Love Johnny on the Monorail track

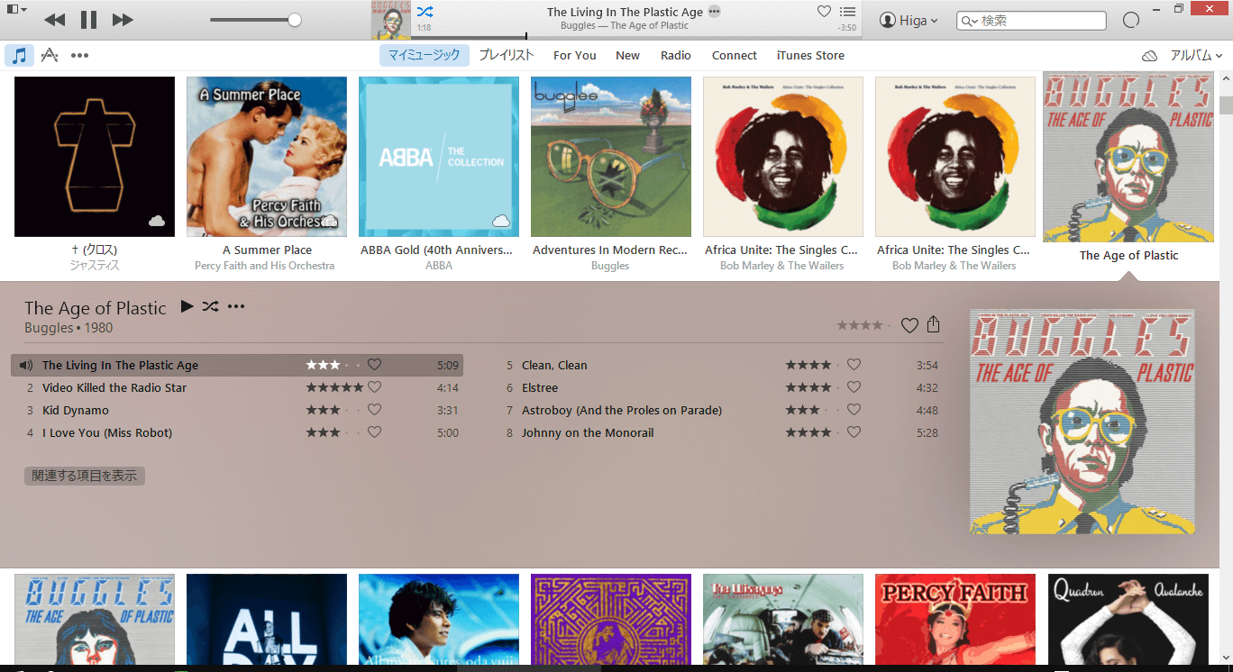854,432
